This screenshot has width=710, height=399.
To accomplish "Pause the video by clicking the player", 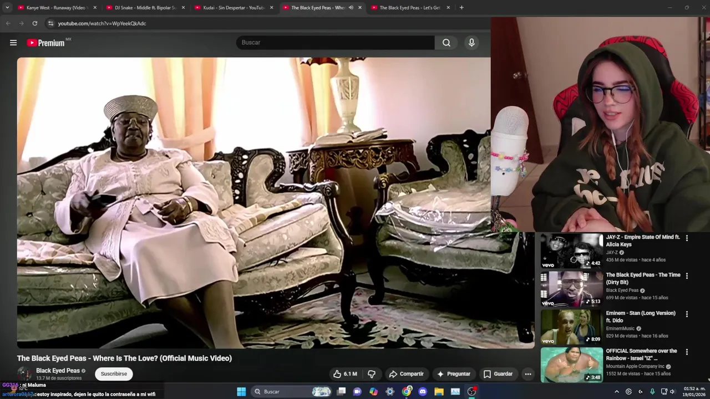I will coord(276,203).
